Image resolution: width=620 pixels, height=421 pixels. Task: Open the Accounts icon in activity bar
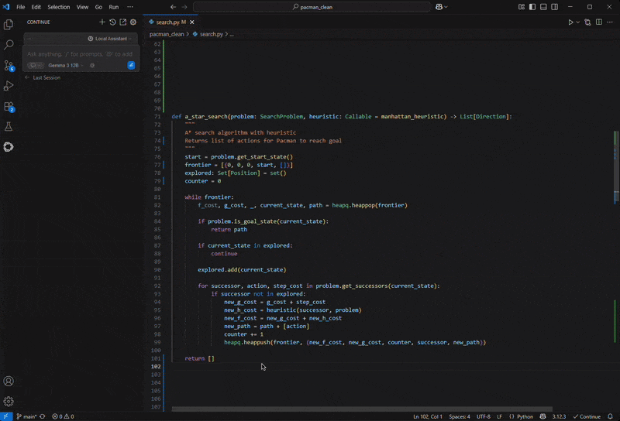(x=9, y=381)
